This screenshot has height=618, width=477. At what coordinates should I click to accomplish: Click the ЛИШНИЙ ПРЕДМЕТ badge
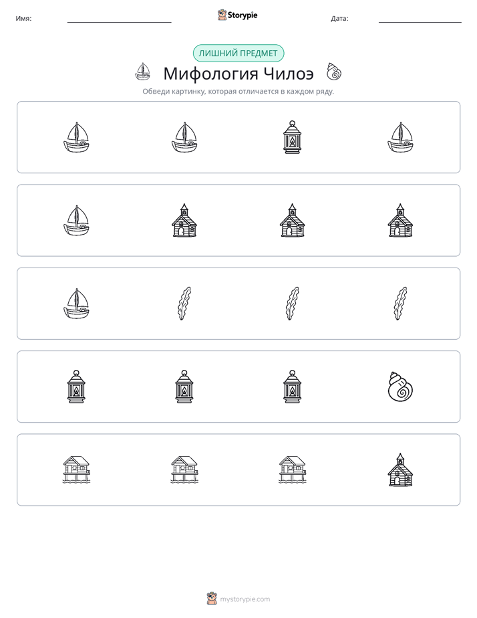(238, 54)
